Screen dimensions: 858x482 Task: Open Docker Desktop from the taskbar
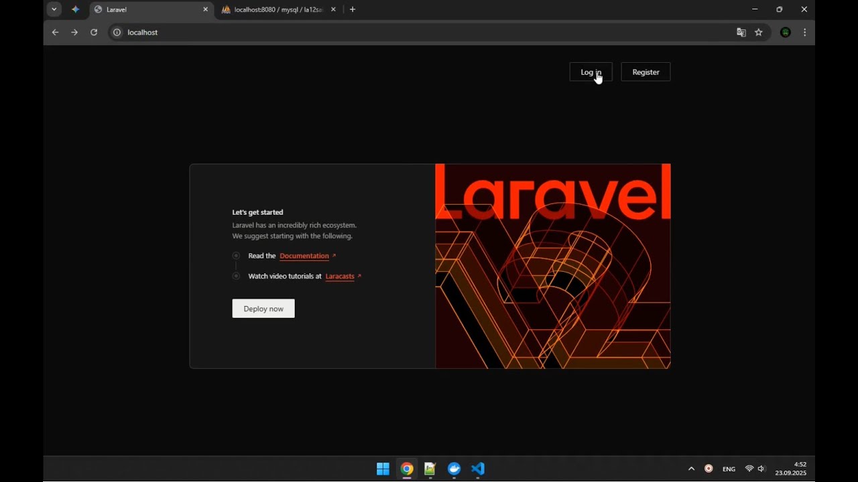pyautogui.click(x=454, y=469)
